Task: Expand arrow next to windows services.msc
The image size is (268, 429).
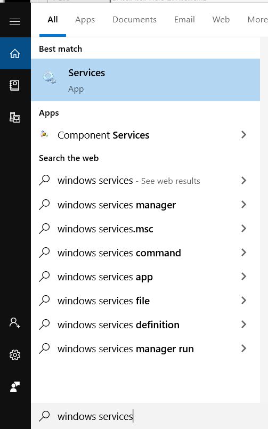Action: pyautogui.click(x=243, y=229)
